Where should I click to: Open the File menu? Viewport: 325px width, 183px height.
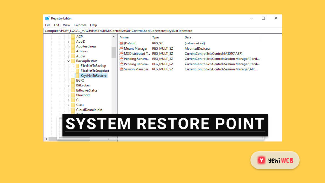click(x=48, y=25)
